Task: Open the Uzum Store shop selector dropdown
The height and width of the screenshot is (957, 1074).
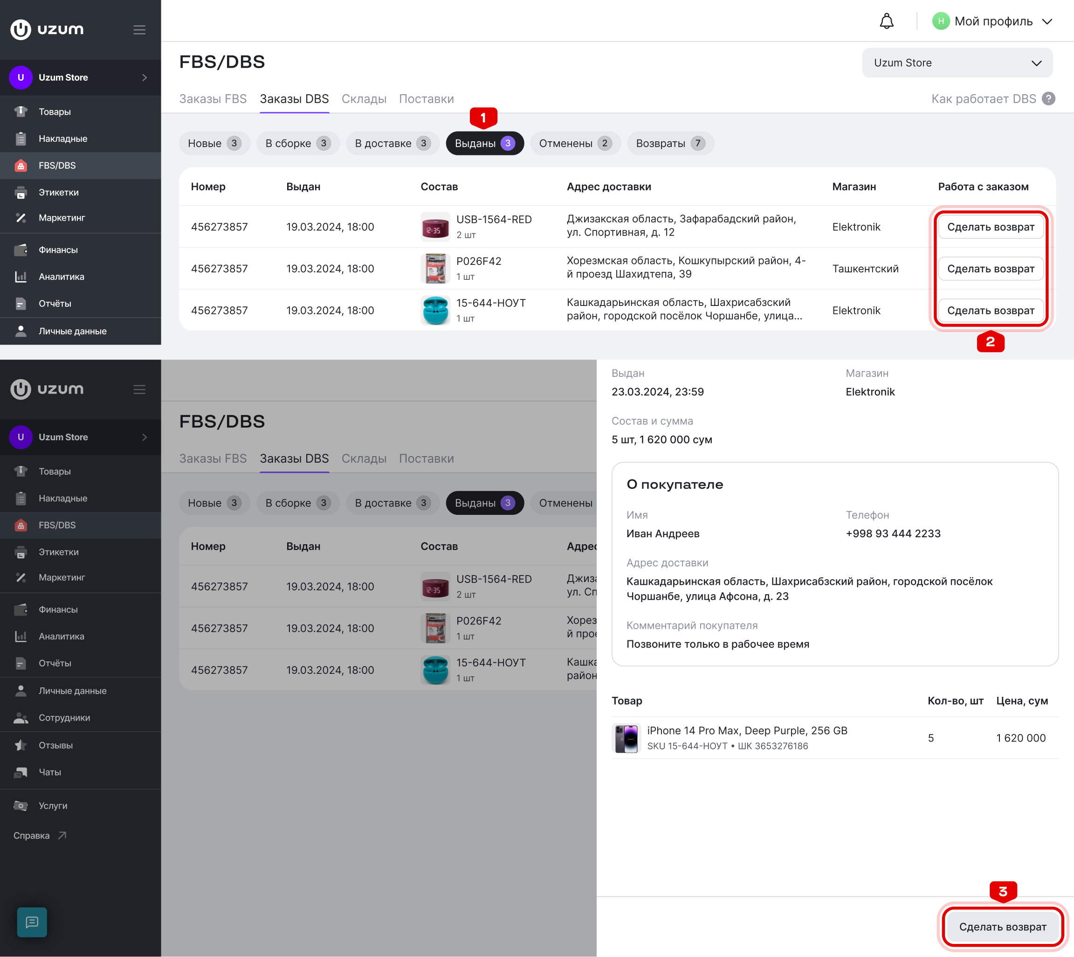Action: (957, 63)
